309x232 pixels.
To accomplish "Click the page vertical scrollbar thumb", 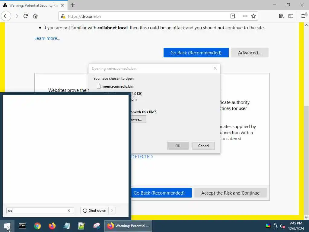I will tap(306, 160).
